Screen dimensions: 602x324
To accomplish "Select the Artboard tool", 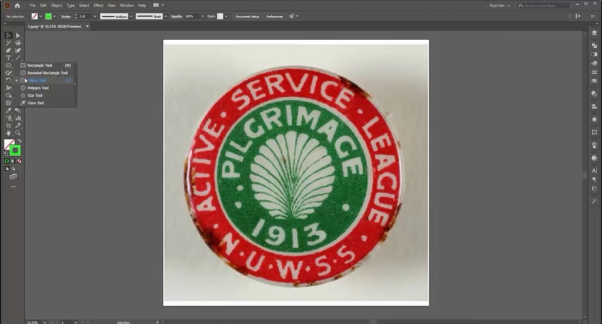I will [x=8, y=126].
